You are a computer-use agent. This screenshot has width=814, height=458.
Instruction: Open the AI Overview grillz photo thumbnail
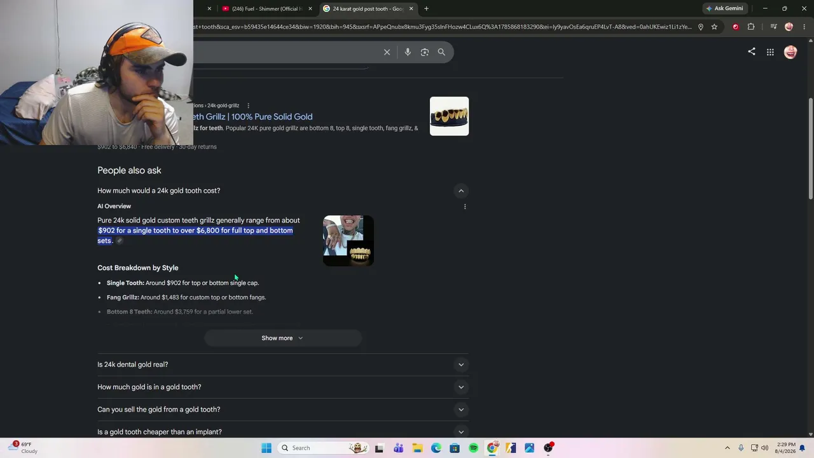(348, 241)
